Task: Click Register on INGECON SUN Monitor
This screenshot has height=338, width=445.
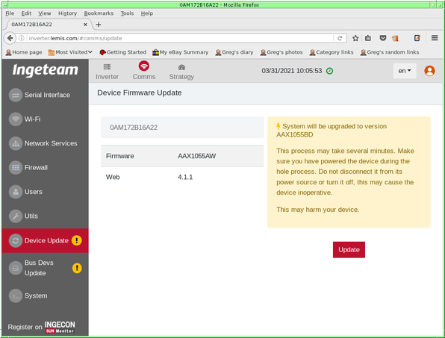Action: 41,327
